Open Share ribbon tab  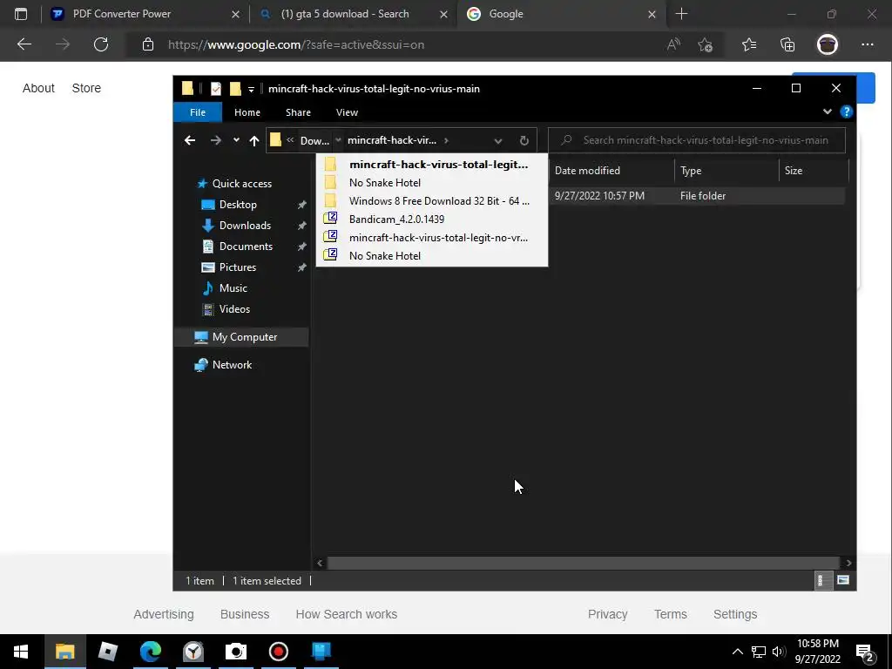(298, 112)
